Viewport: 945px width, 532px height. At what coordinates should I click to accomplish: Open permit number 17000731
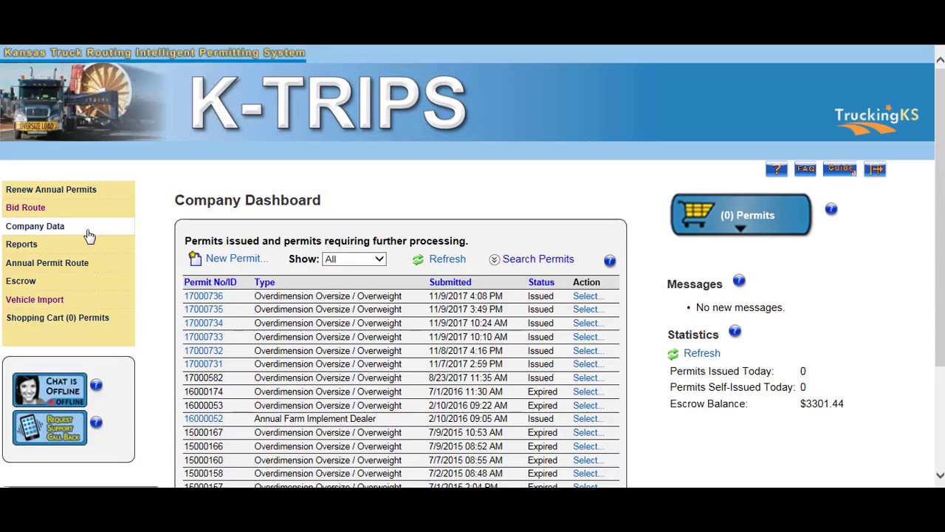[203, 364]
